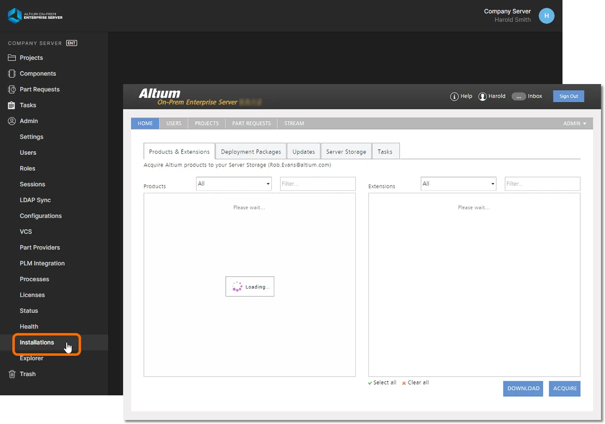Click the Trash bin icon in sidebar
605x424 pixels.
(x=12, y=374)
